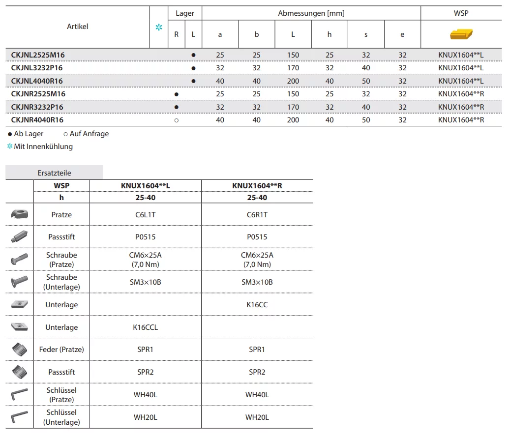The width and height of the screenshot is (509, 440).
Task: Select the shim image beside K16CCL
Action: [x=19, y=327]
